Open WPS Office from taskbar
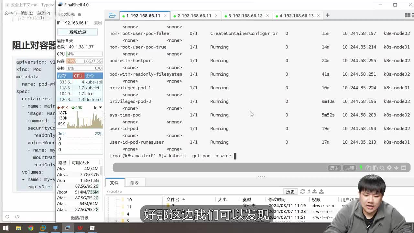This screenshot has width=414, height=233. click(x=80, y=228)
